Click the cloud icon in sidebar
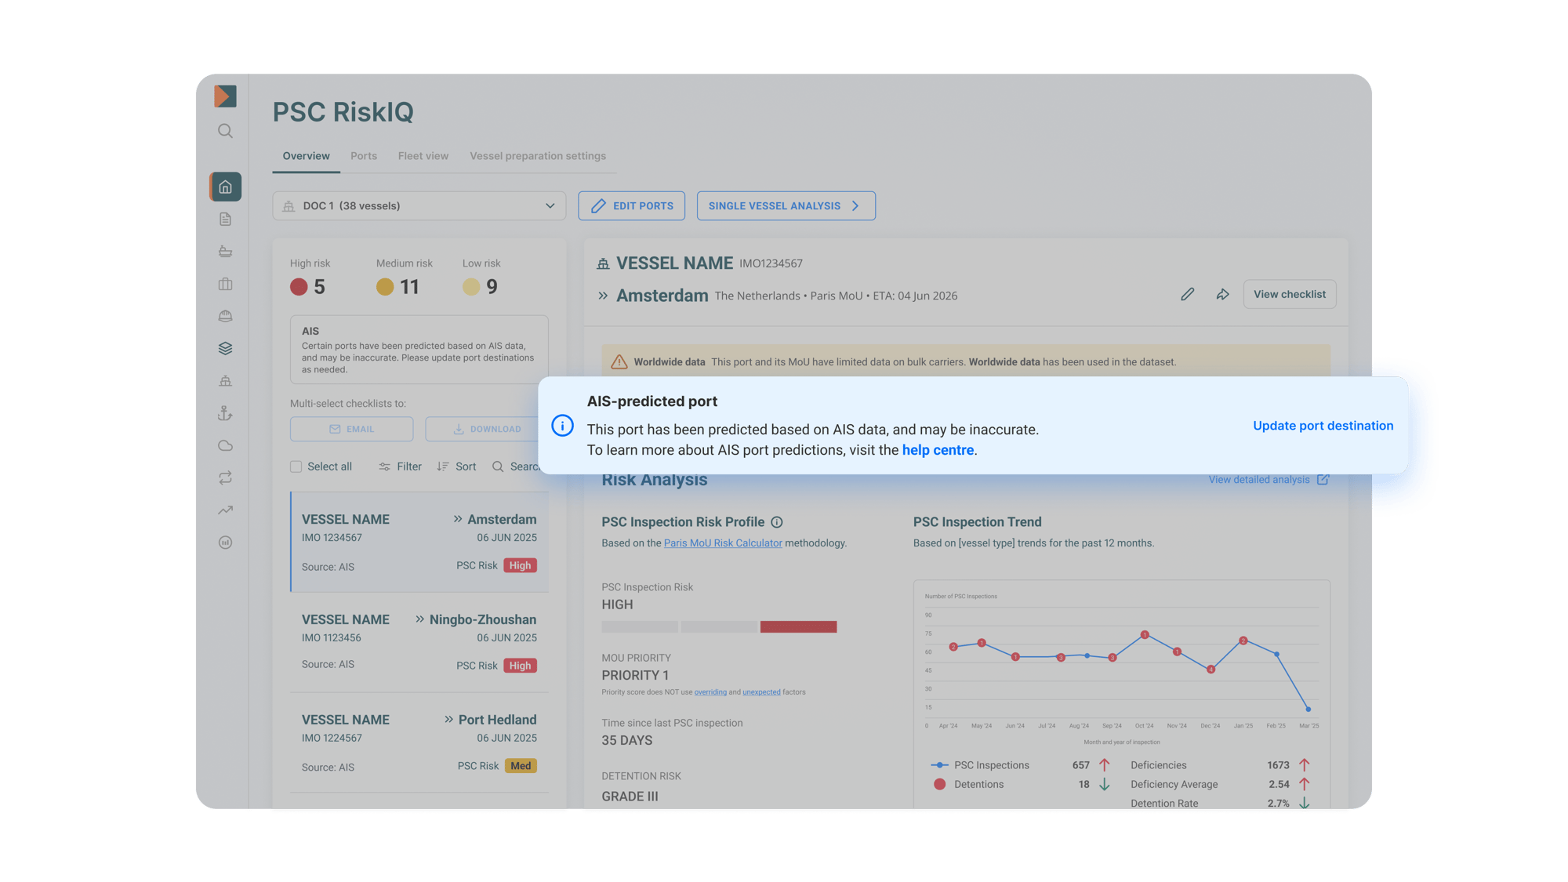The image size is (1568, 882). pyautogui.click(x=225, y=446)
